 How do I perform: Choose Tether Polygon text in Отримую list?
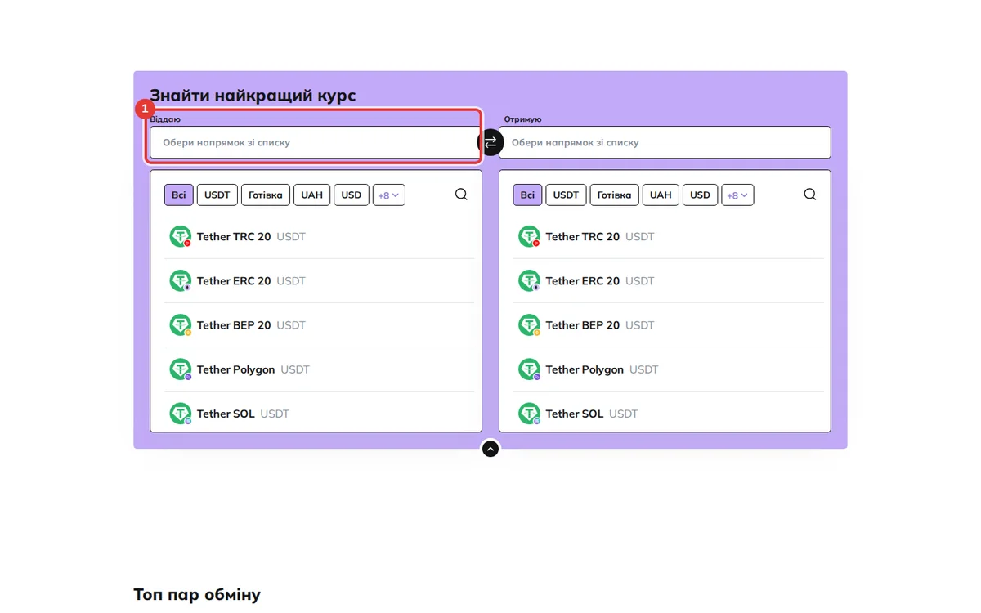tap(585, 369)
